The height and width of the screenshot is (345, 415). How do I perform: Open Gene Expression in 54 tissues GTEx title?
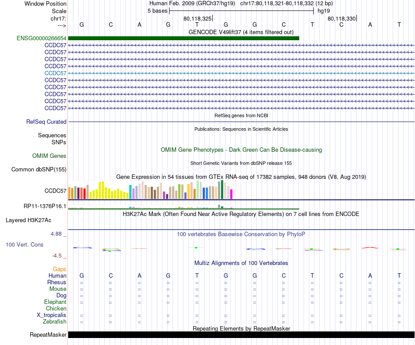point(241,177)
